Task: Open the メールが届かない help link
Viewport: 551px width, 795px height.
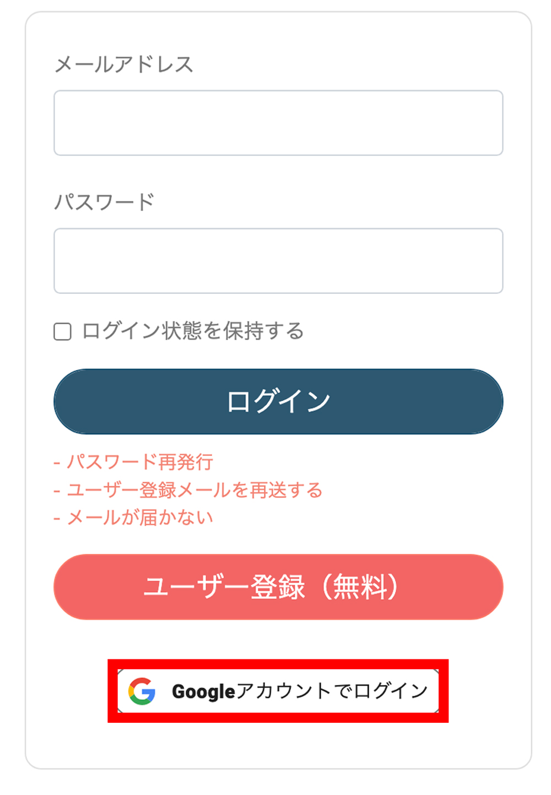Action: [x=140, y=518]
